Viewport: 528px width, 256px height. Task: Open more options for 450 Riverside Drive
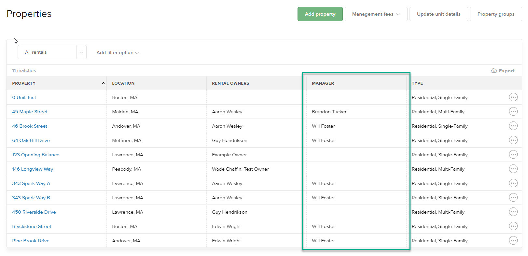513,212
